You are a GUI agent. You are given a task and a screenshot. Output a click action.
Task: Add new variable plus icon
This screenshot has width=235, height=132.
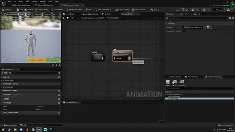(x=59, y=103)
